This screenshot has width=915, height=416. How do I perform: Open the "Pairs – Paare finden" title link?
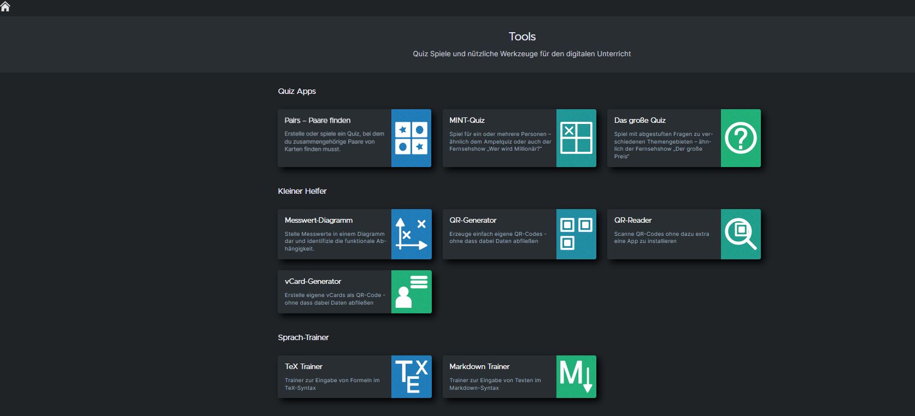click(x=318, y=121)
